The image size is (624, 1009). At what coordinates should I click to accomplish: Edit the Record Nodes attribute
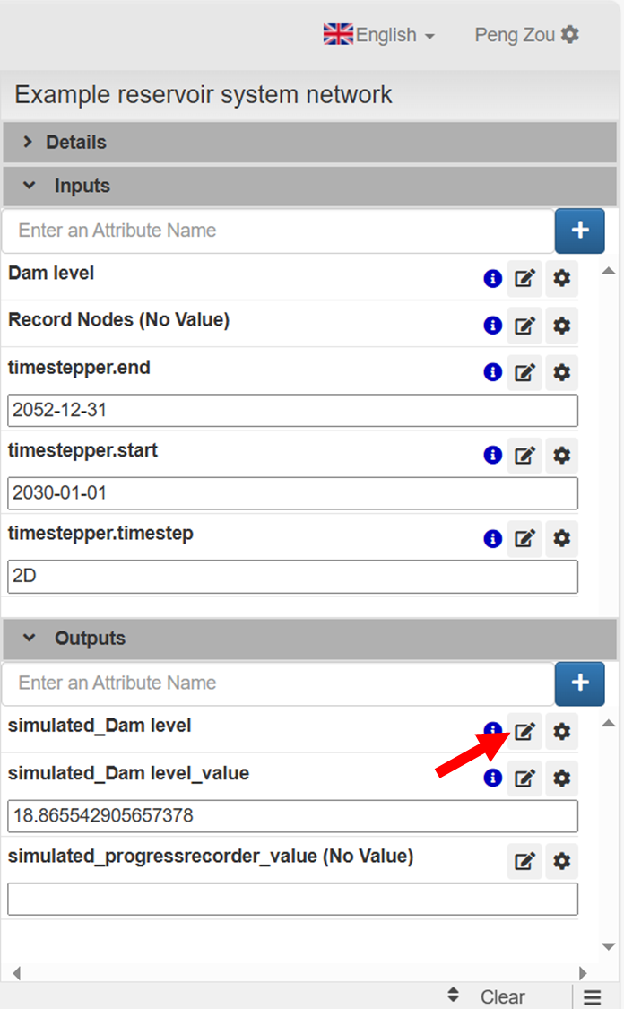(x=524, y=326)
